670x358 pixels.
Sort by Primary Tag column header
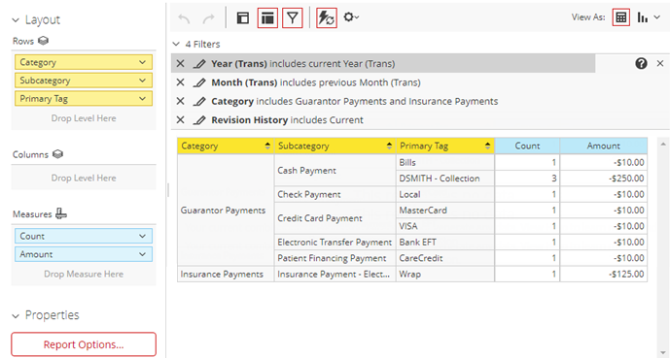(x=445, y=146)
